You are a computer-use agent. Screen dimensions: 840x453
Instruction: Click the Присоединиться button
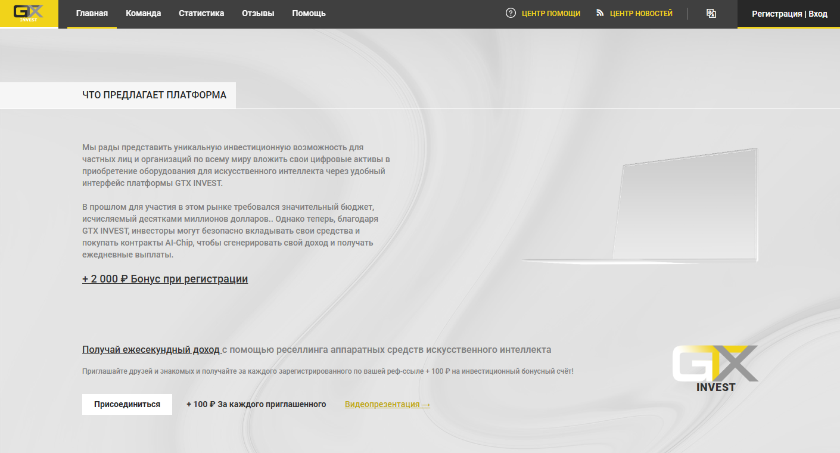pyautogui.click(x=127, y=404)
